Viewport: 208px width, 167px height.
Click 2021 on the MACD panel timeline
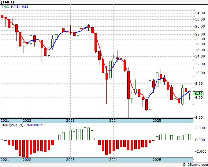tap(5, 160)
